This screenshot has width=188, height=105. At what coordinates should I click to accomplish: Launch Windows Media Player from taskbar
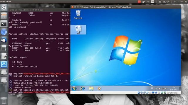click(99, 89)
